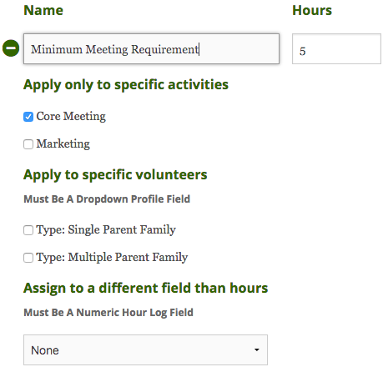Click the Hours field showing 5
388x372 pixels.
pyautogui.click(x=336, y=49)
